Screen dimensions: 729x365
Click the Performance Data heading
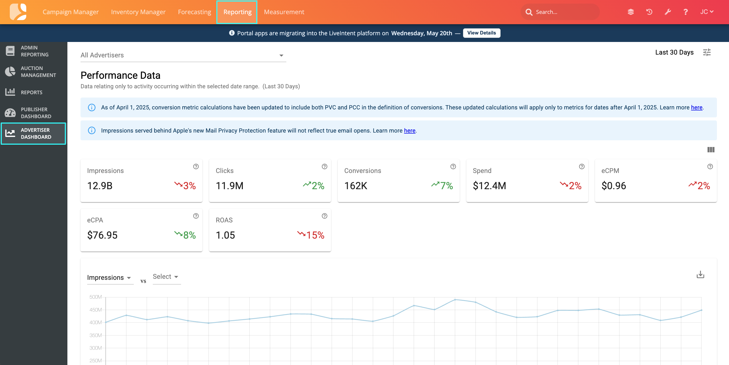(121, 75)
